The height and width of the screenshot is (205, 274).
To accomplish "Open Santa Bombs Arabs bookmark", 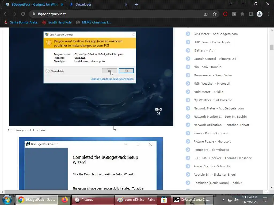I will click(21, 22).
